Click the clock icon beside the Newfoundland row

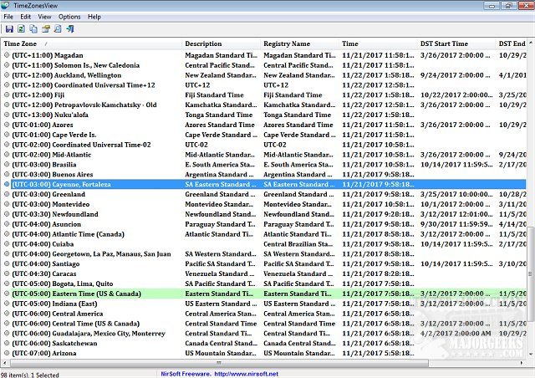pos(7,214)
